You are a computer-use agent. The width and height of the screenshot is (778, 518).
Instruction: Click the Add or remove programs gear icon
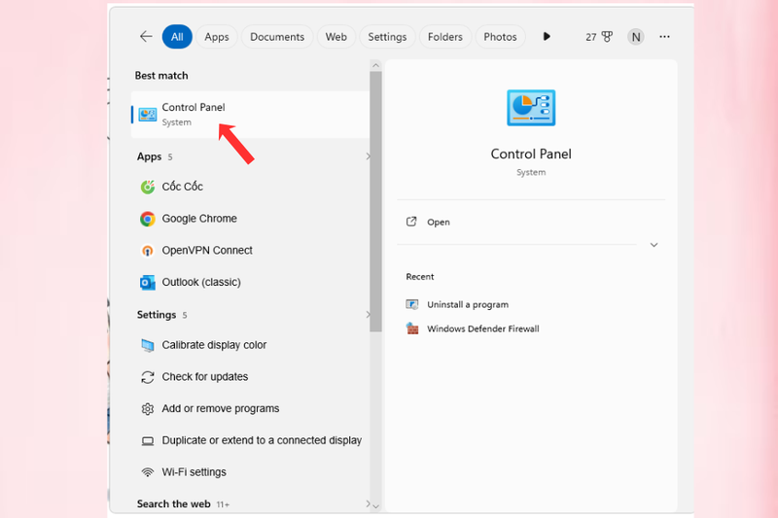(148, 409)
